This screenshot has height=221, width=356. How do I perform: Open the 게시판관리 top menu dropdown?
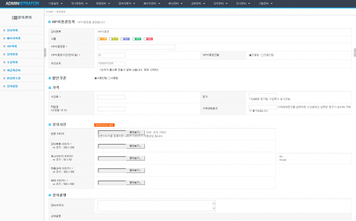[79, 4]
